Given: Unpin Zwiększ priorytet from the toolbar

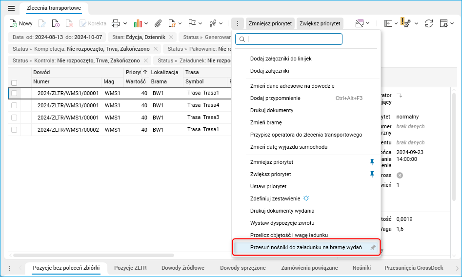Looking at the screenshot, I should (372, 175).
